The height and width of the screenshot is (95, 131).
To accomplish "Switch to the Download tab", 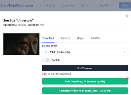I will coord(48,38).
